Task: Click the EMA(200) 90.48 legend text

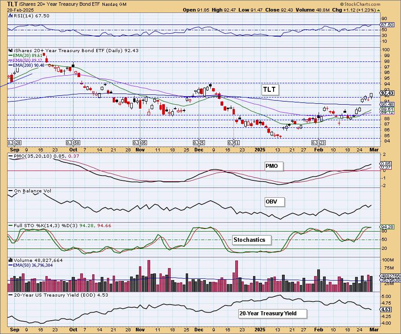Action: pos(29,65)
